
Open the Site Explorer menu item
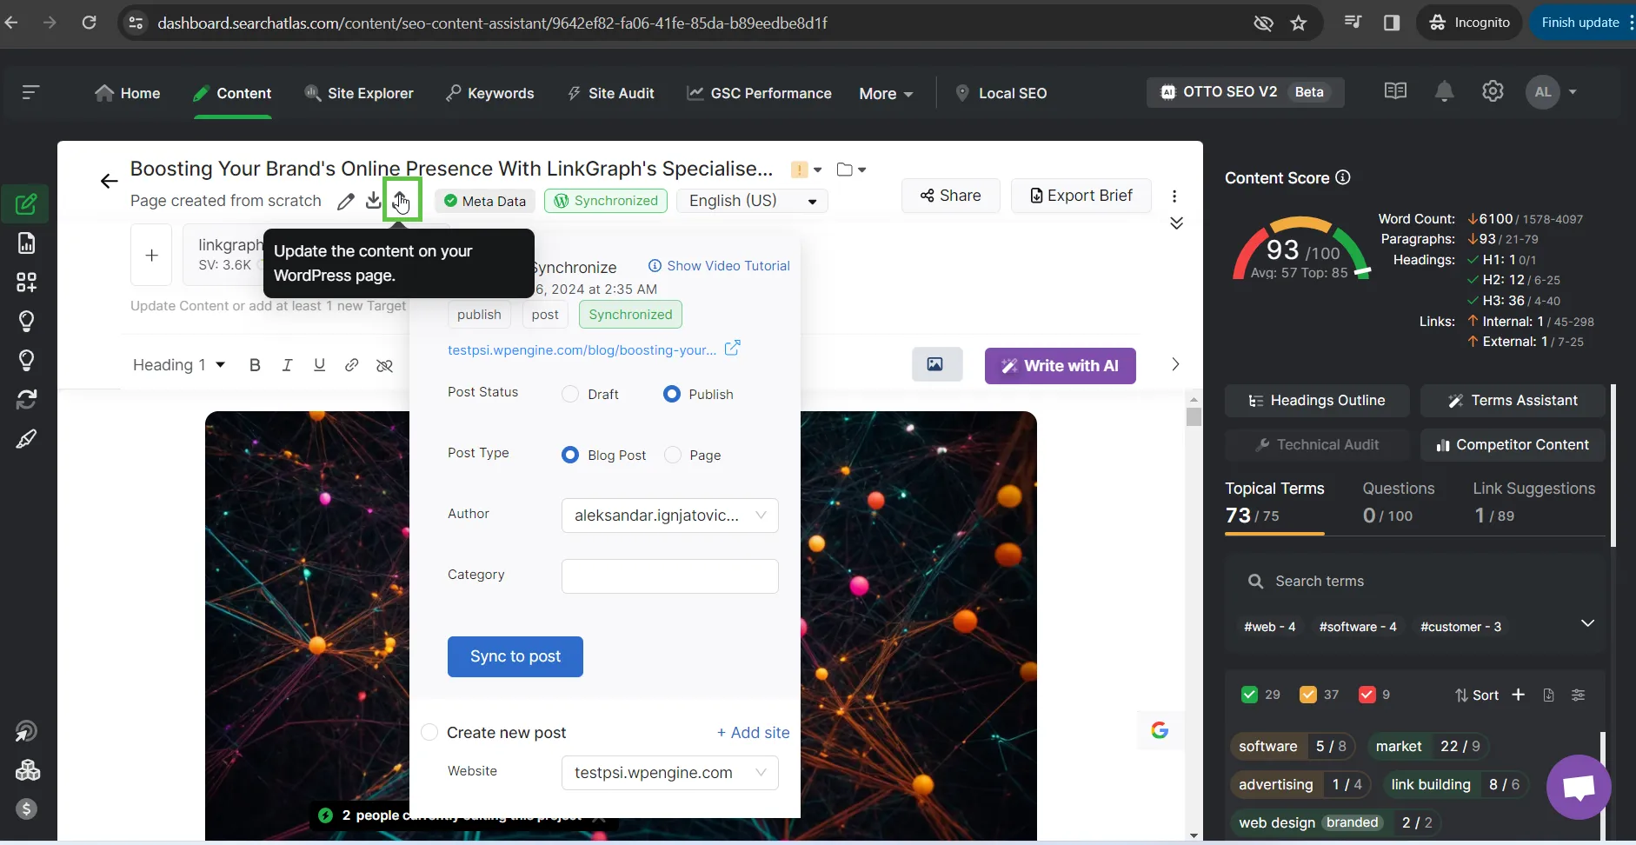click(x=359, y=93)
